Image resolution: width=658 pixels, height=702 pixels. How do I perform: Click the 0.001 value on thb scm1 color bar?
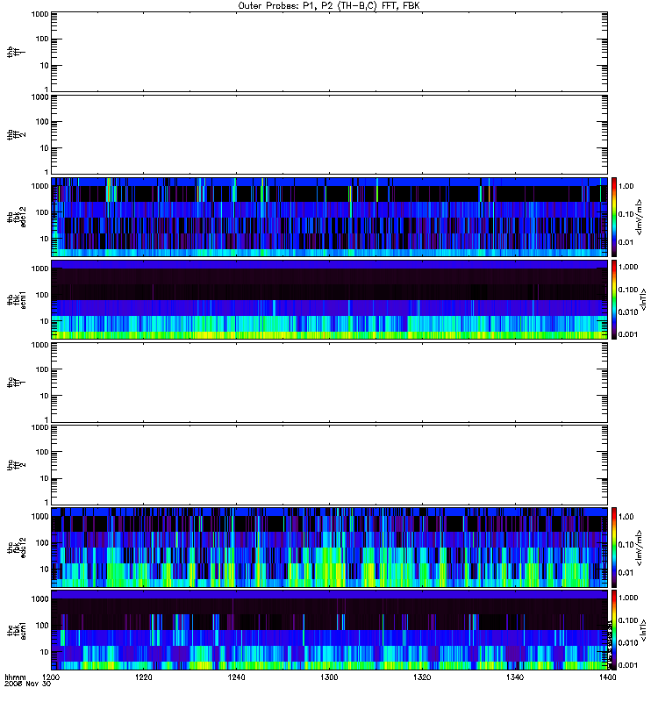click(628, 334)
